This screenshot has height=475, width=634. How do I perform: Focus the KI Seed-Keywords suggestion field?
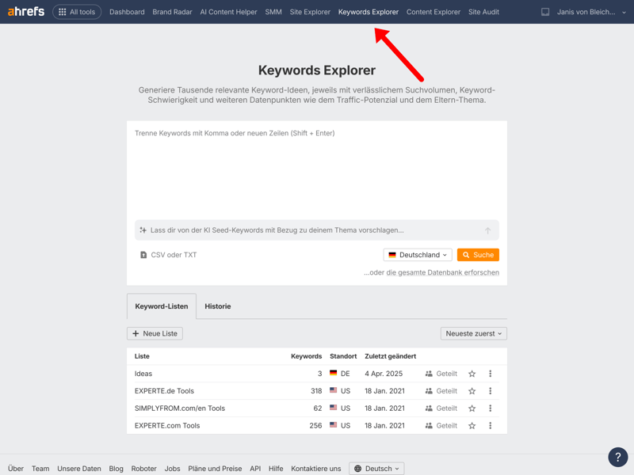(x=316, y=230)
